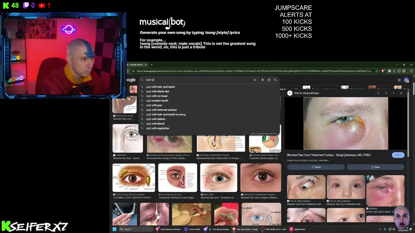Open the Google account avatar menu

[406, 80]
